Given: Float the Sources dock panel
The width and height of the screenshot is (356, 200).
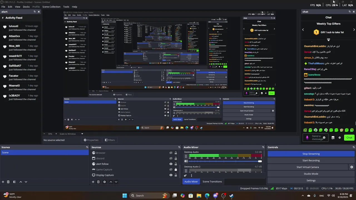Looking at the screenshot, I should tap(179, 147).
